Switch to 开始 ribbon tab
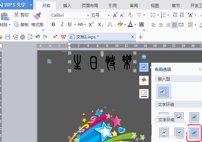The image size is (202, 142). click(46, 5)
